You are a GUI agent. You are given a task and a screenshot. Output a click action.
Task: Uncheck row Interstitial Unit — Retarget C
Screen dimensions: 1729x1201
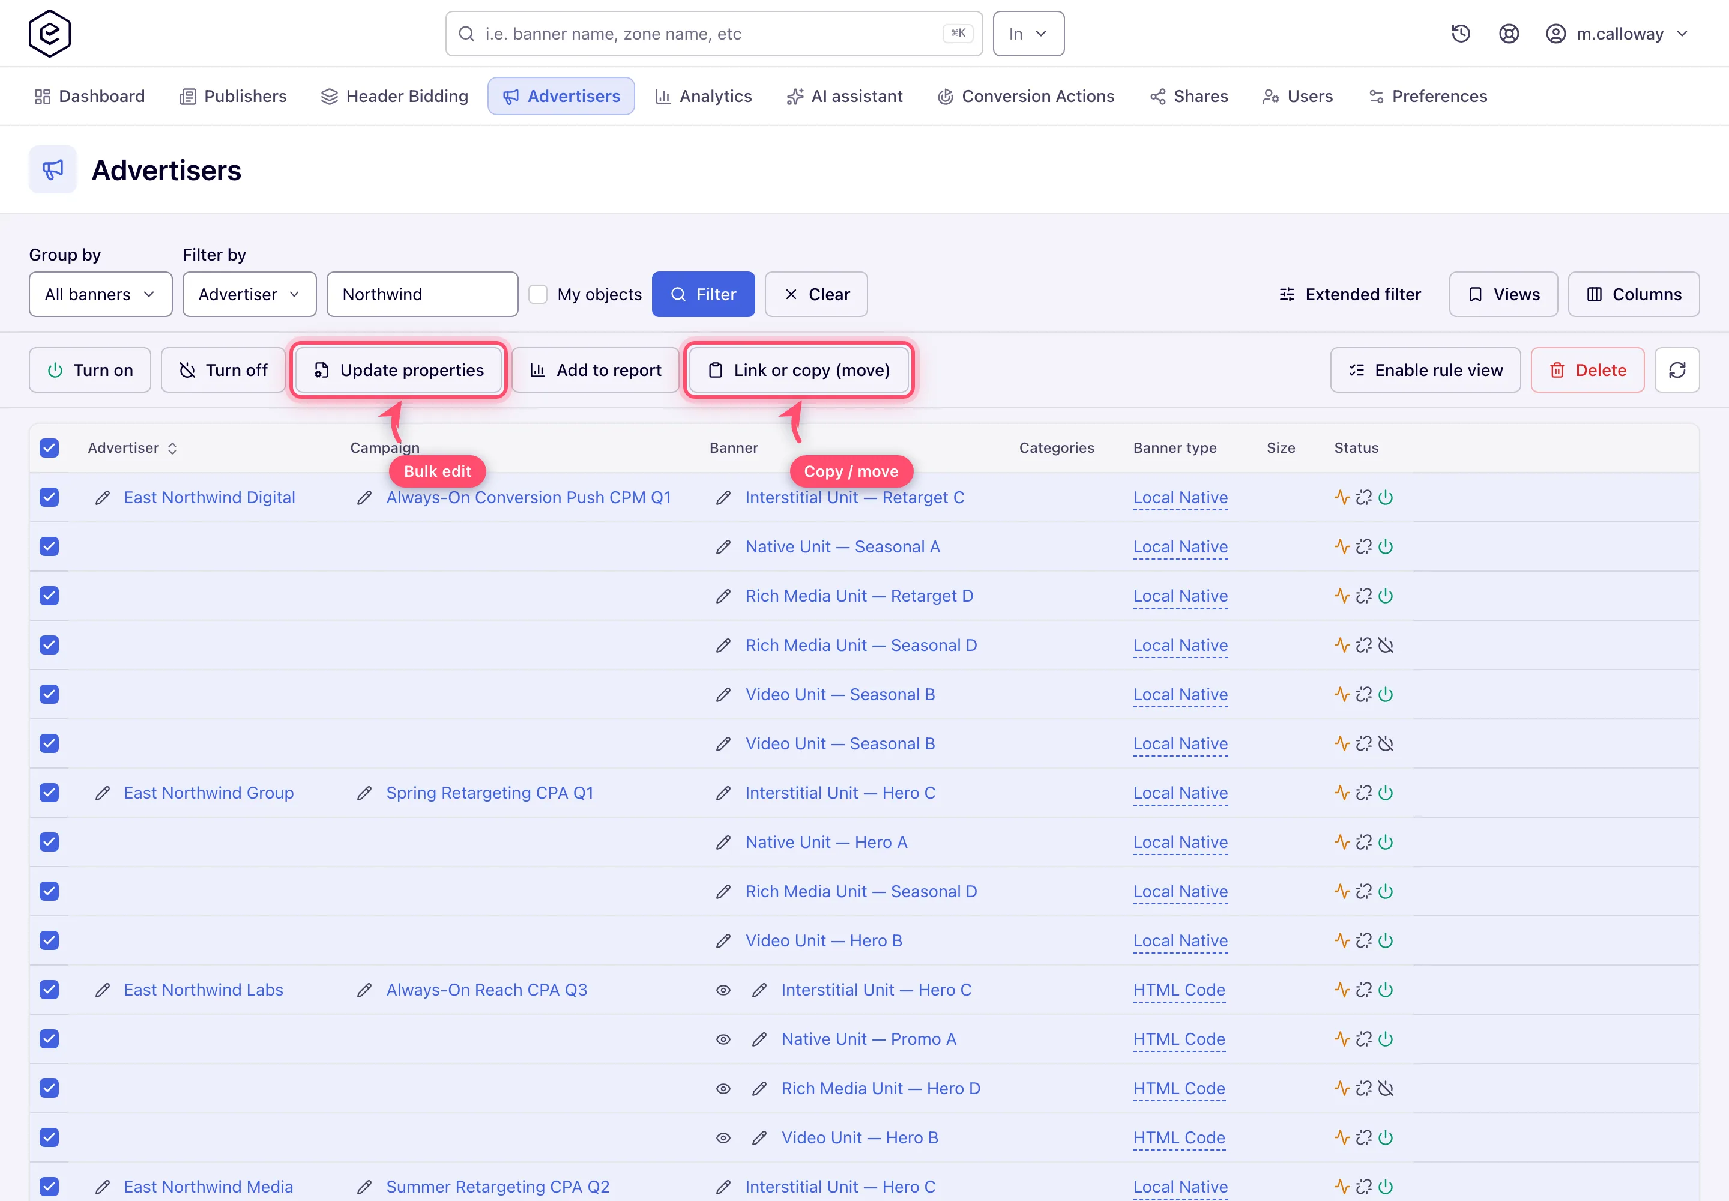(x=50, y=497)
